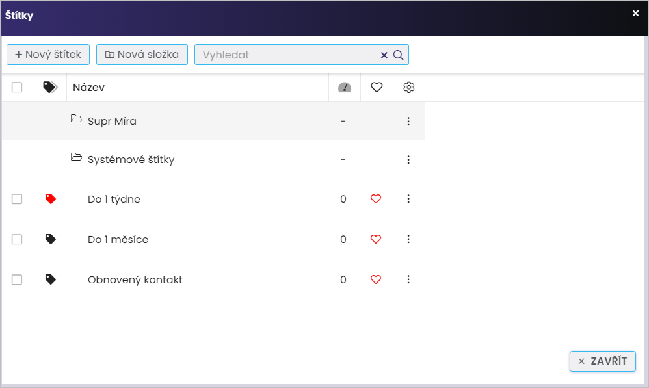Open the Supr Míra folder

point(77,120)
